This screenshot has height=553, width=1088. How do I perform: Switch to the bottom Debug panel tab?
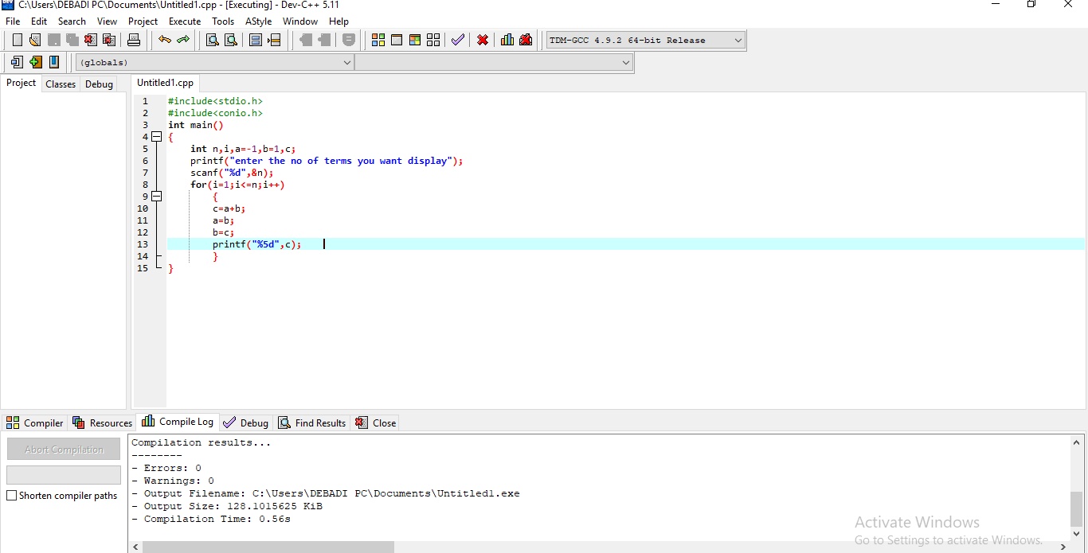(246, 423)
